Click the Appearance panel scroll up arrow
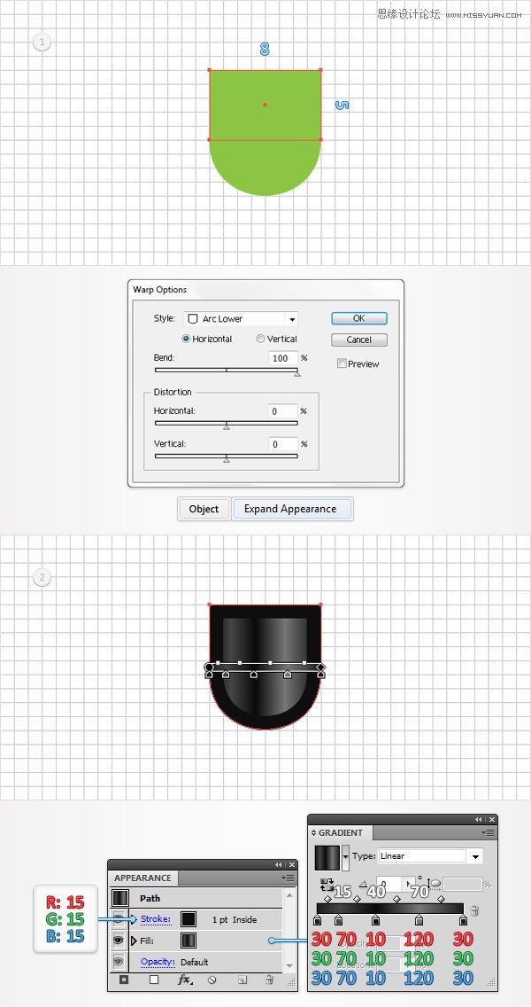 click(289, 894)
